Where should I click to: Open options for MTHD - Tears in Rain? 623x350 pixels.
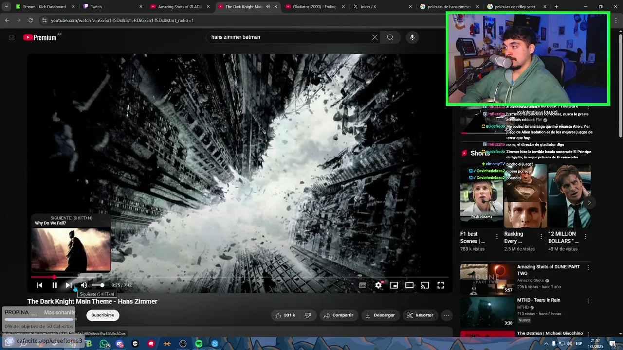pyautogui.click(x=588, y=301)
